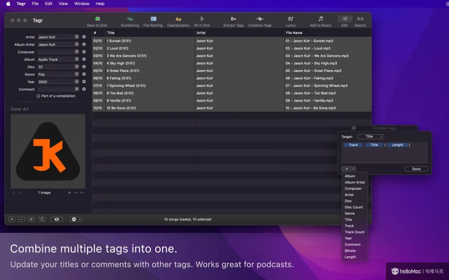Expand the Album Artist field dropdown
This screenshot has width=449, height=280.
(76, 44)
